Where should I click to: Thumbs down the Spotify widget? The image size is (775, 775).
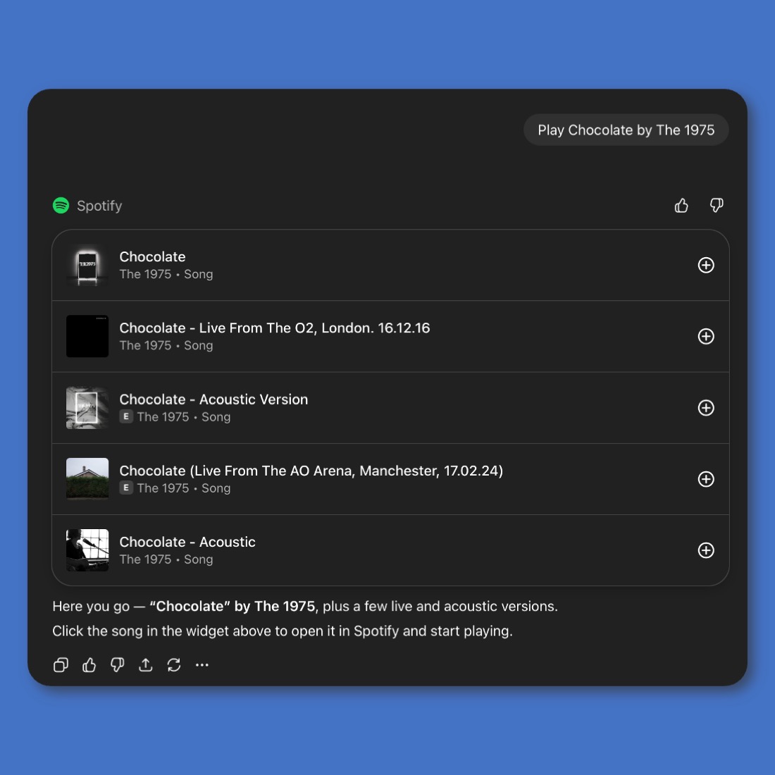pyautogui.click(x=717, y=205)
